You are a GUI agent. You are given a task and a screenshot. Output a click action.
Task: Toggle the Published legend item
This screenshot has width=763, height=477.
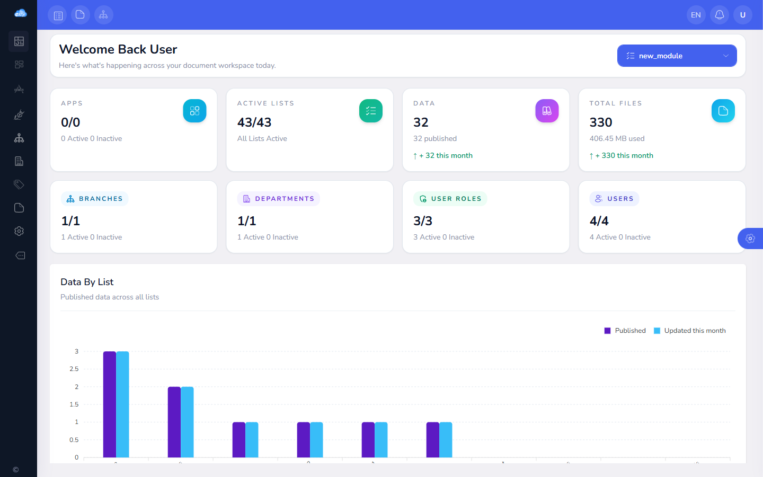tap(625, 331)
